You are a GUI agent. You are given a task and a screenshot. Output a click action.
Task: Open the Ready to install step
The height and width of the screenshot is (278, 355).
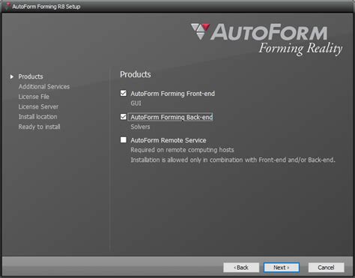pos(39,127)
